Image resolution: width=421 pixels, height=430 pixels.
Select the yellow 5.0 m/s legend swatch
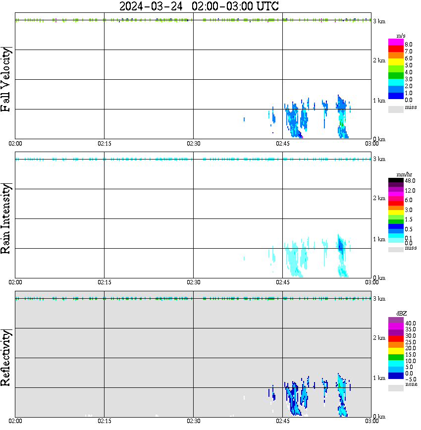pos(396,62)
